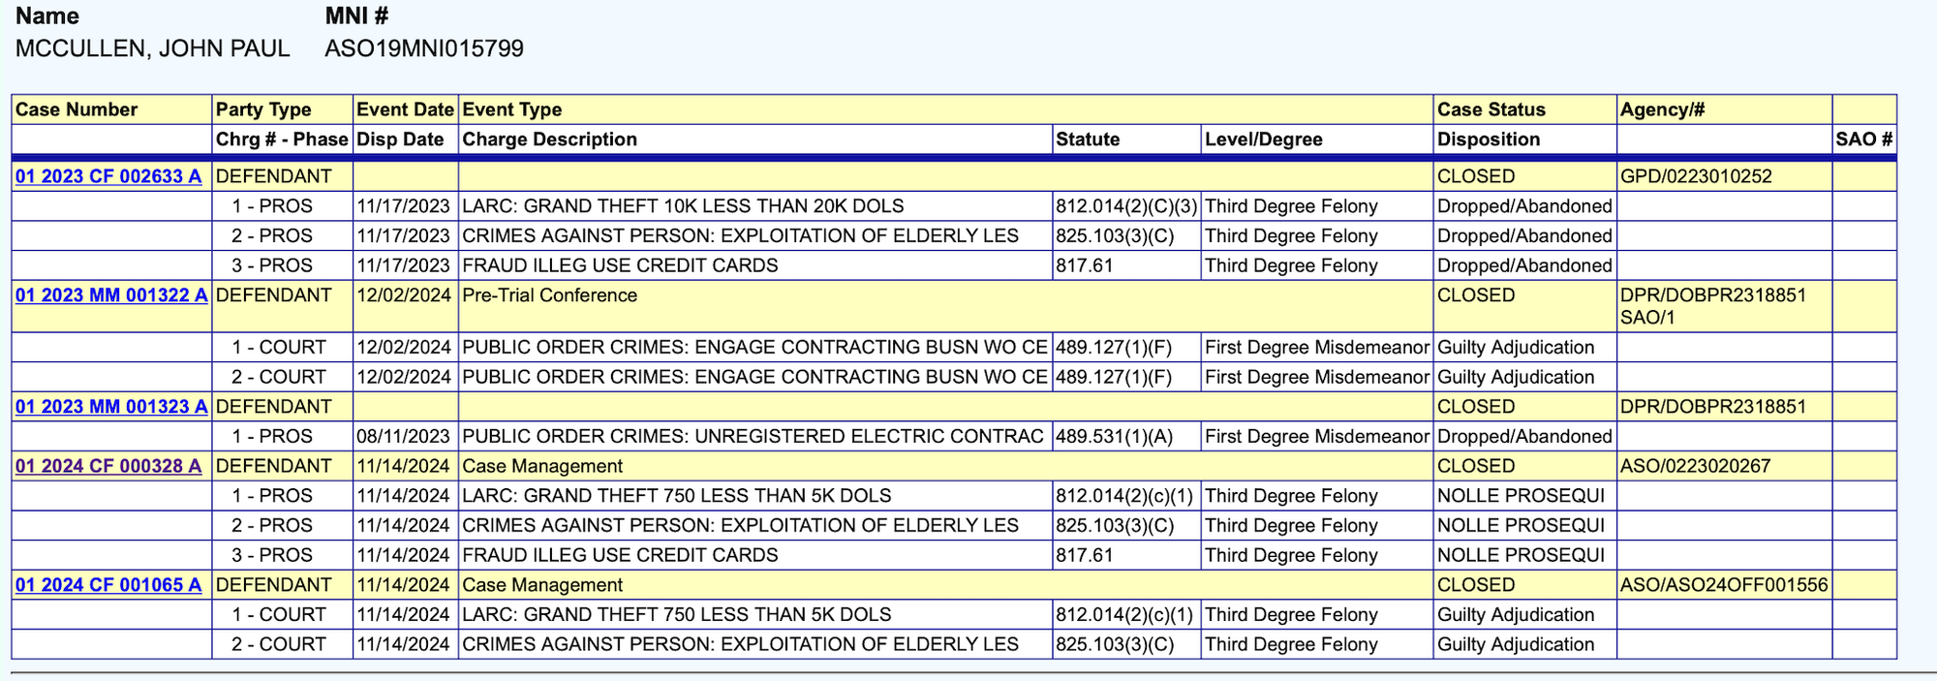
Task: Open case 01 2024 CF 001065 A
Action: (x=108, y=585)
